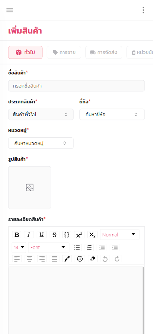The width and height of the screenshot is (153, 334).
Task: Insert code block with braces icon
Action: coord(67,235)
